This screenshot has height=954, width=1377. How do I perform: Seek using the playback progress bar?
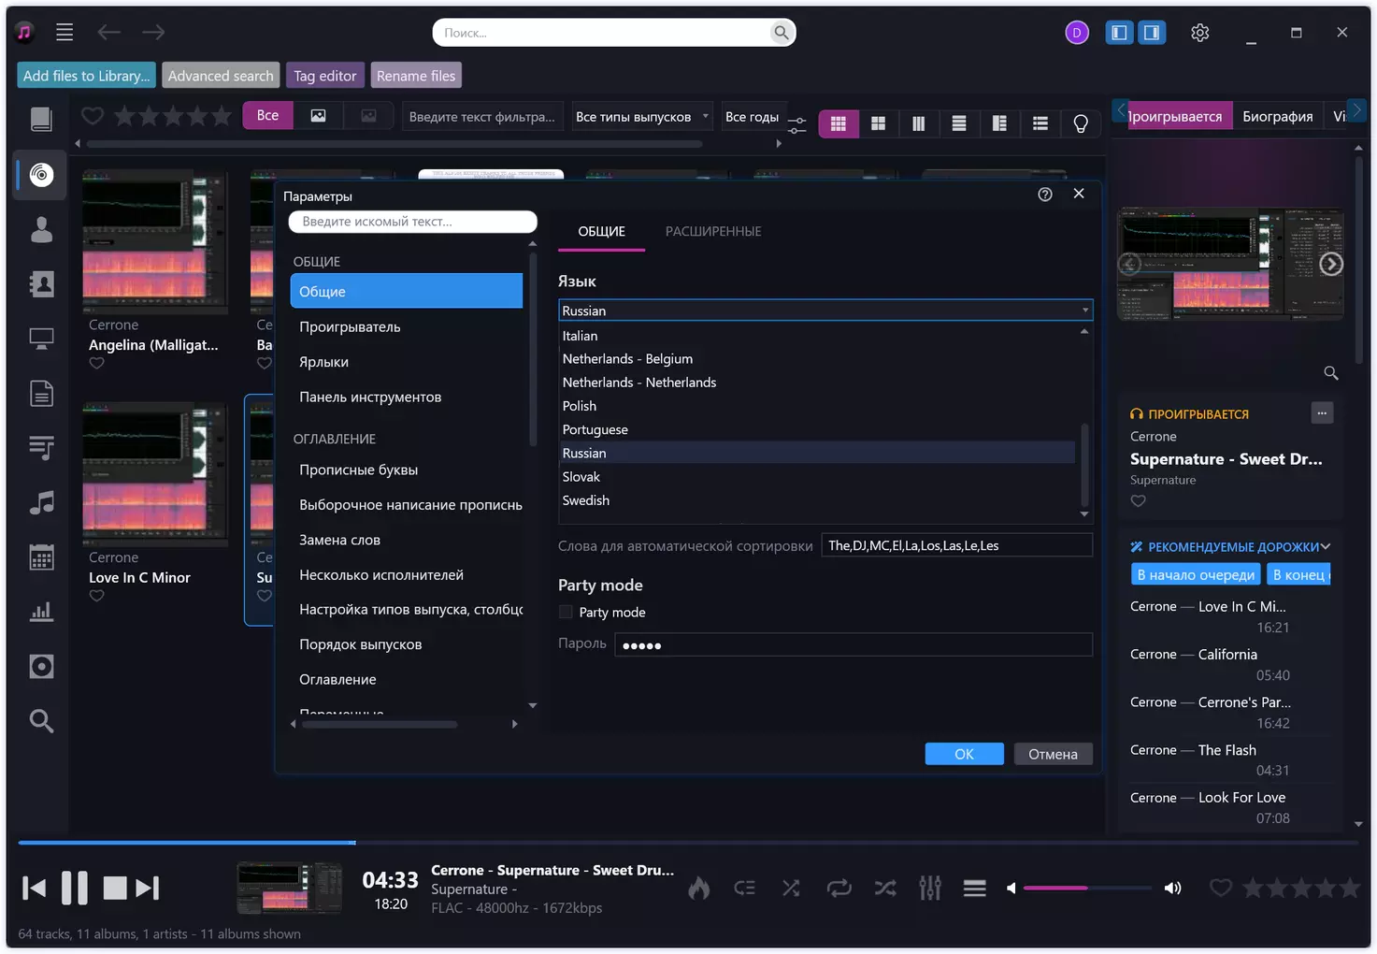pos(688,843)
